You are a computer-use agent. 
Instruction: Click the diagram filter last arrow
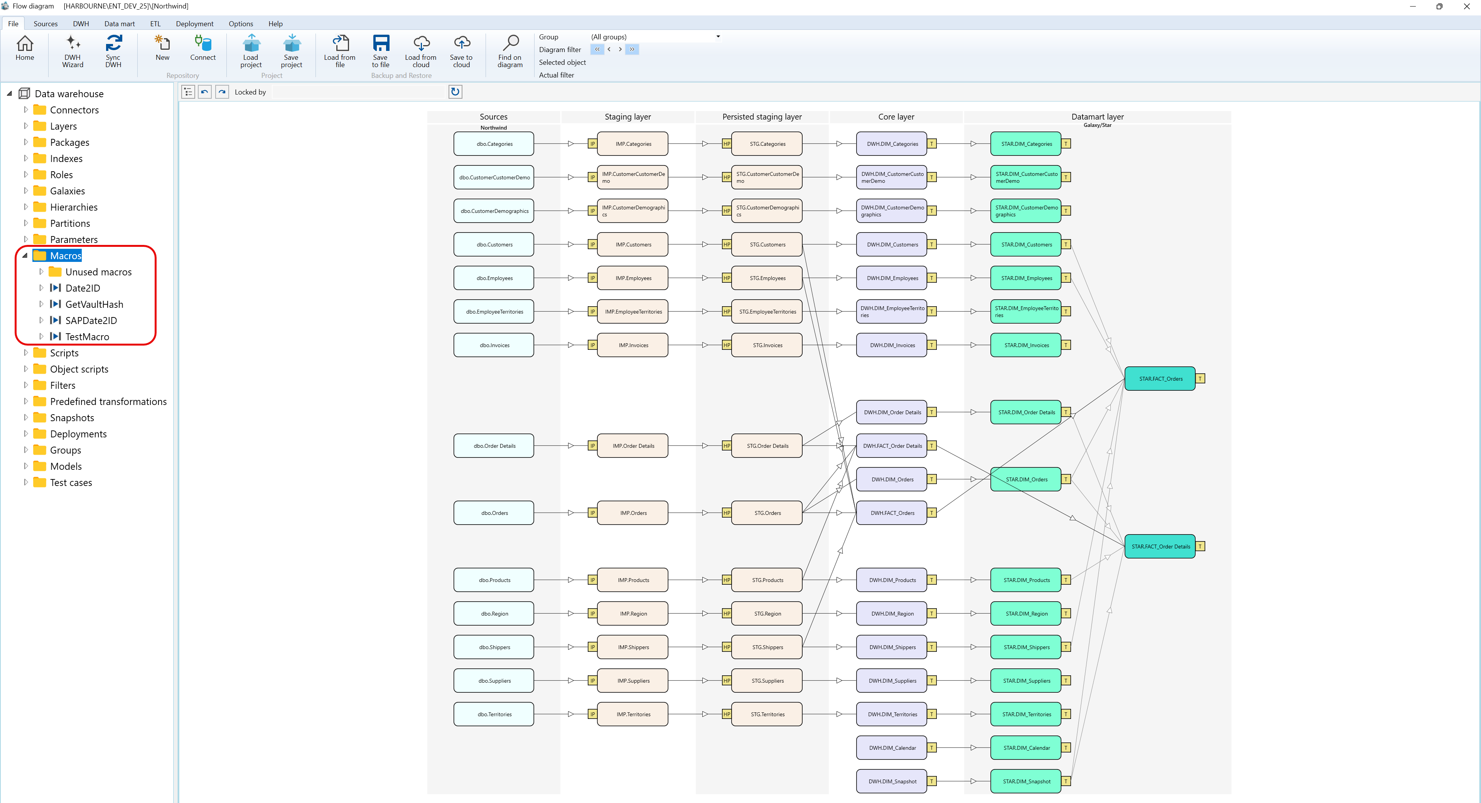point(632,49)
